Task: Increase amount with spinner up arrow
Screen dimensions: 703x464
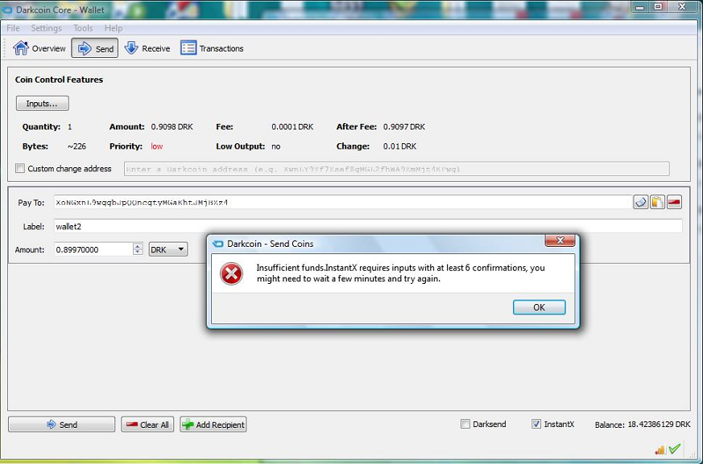Action: 138,246
